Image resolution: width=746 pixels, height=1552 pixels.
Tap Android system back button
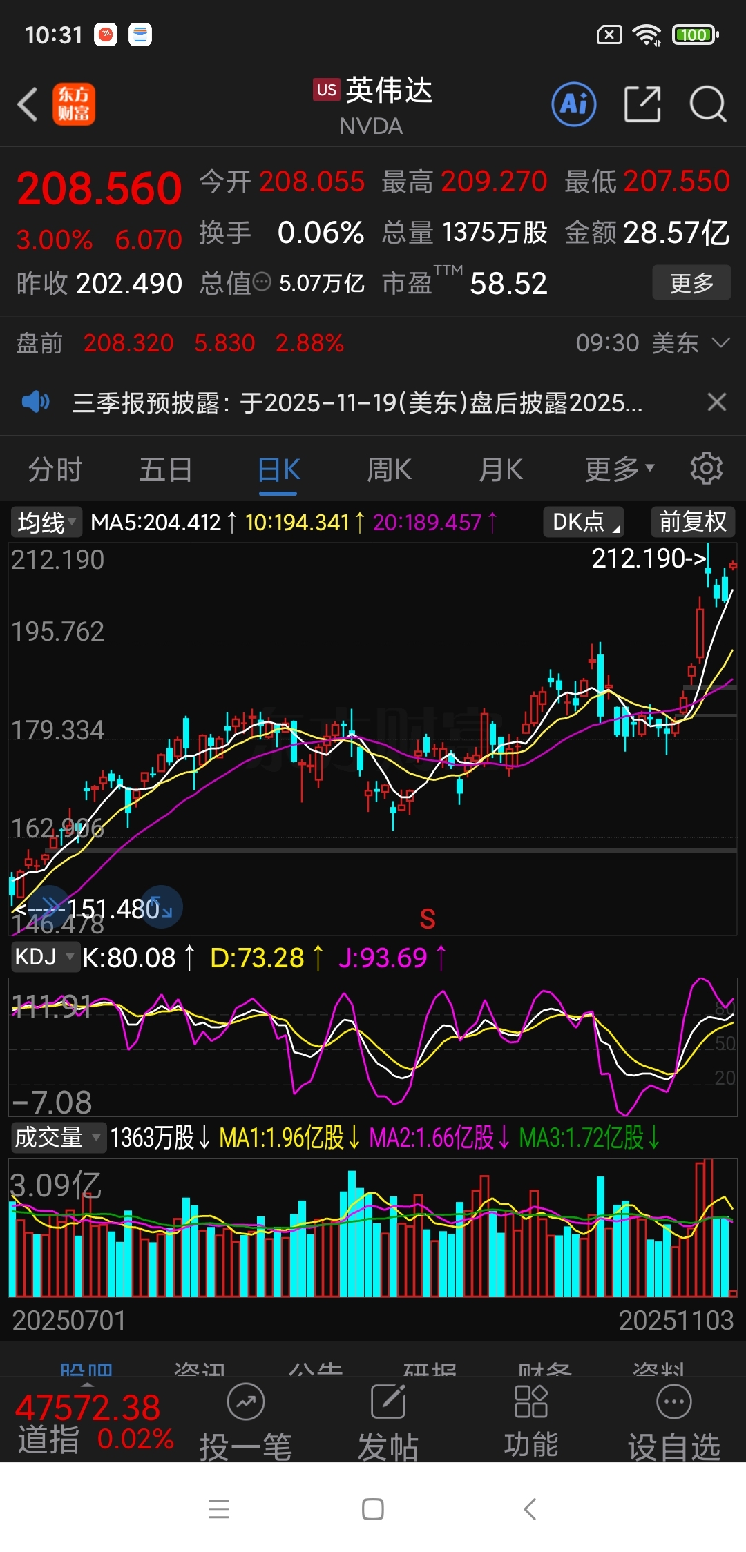click(x=530, y=1509)
